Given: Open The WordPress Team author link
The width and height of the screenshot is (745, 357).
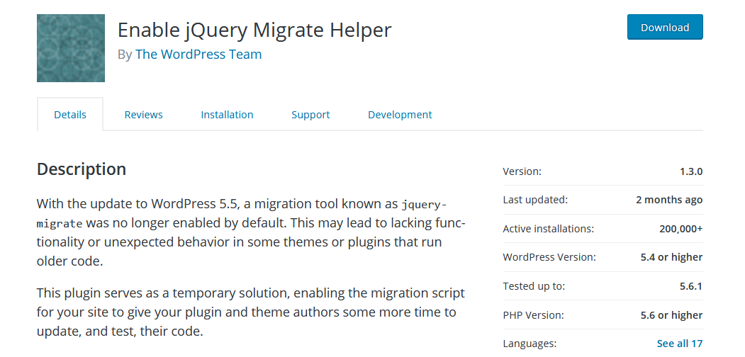Looking at the screenshot, I should 198,54.
